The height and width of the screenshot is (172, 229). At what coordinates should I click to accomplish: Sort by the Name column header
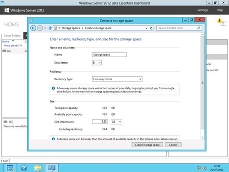[x=5, y=42]
